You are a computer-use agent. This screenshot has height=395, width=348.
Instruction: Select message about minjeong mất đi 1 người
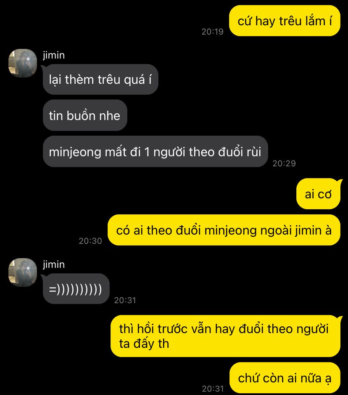(156, 152)
